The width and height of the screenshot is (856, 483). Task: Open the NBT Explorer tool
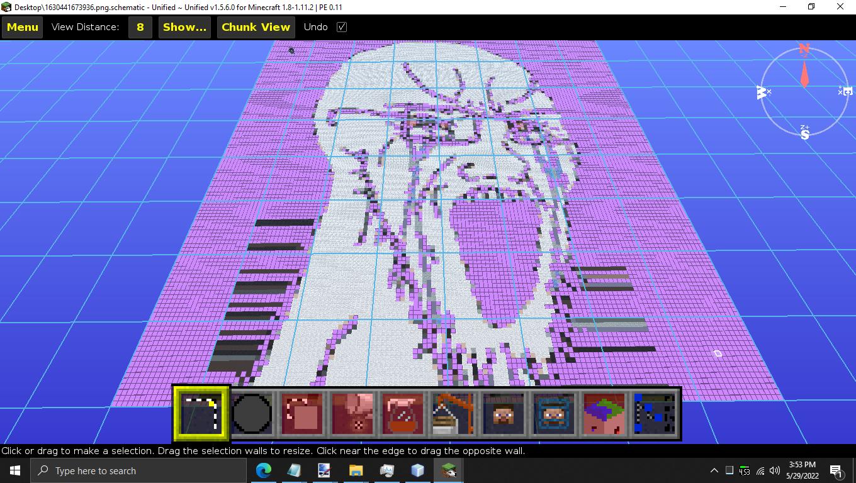pos(655,413)
